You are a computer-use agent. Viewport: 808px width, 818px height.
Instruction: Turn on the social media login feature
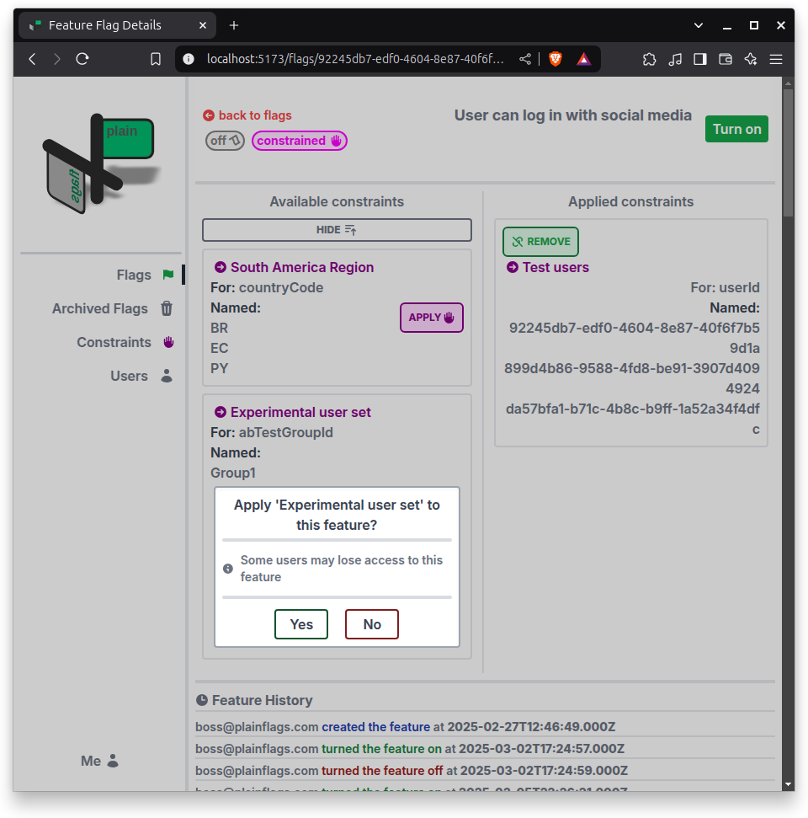[736, 129]
